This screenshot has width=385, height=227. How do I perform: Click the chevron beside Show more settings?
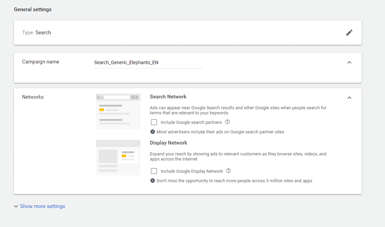click(16, 206)
